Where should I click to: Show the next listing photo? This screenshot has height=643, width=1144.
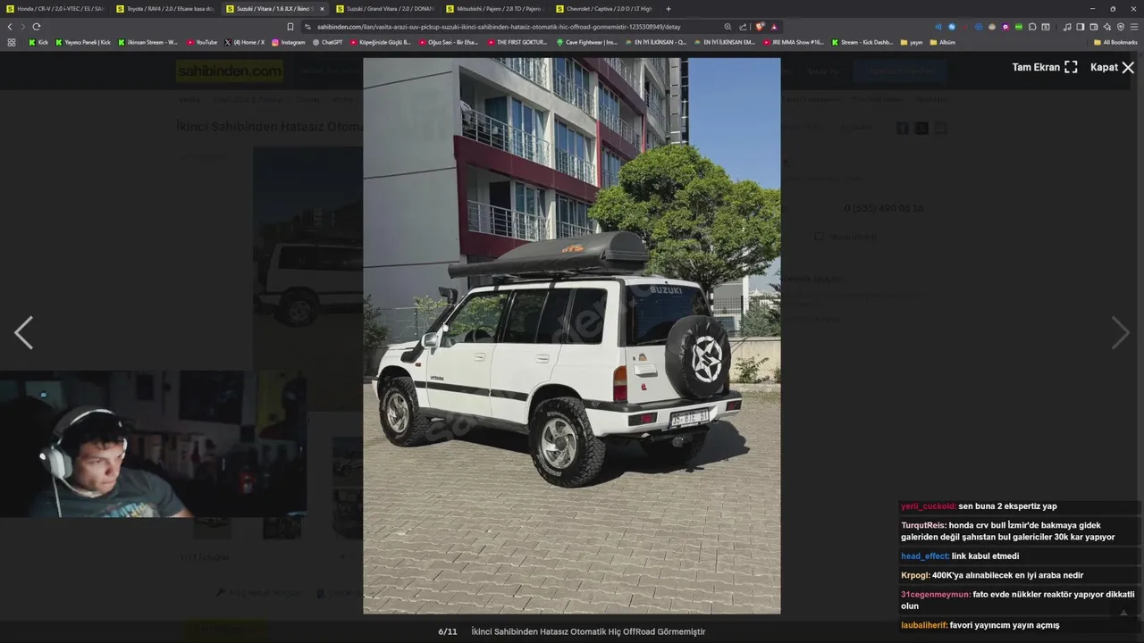click(1120, 332)
